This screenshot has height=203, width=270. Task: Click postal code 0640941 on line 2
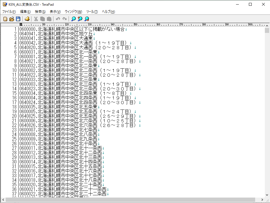tap(27, 34)
